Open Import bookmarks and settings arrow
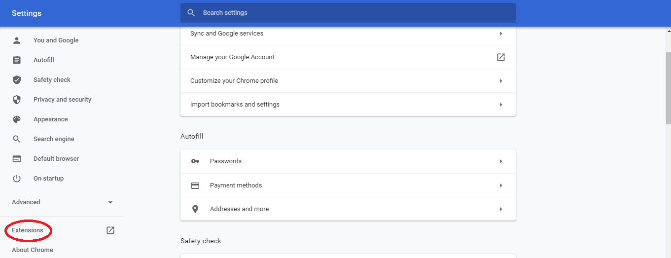 click(501, 105)
